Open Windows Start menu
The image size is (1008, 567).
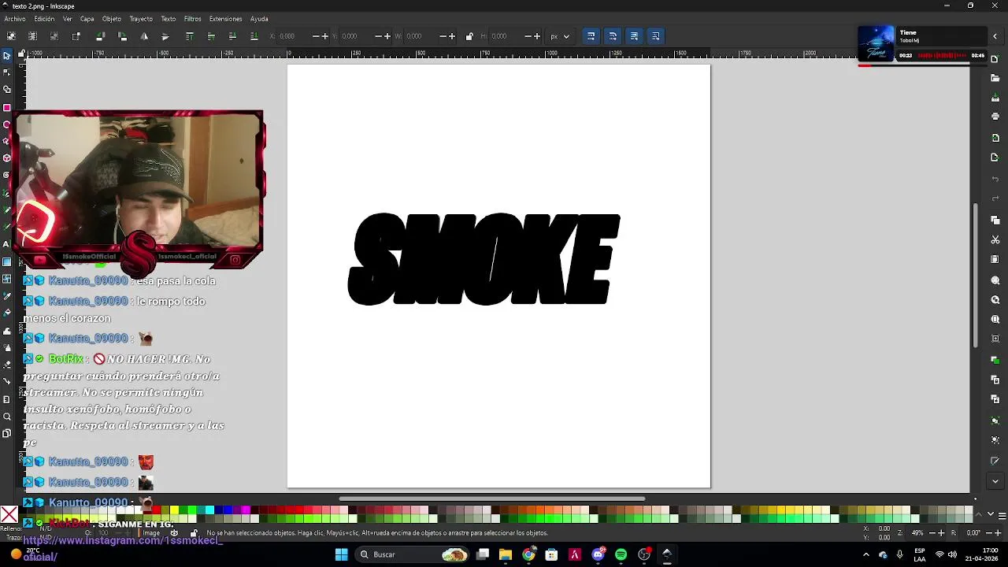(341, 554)
